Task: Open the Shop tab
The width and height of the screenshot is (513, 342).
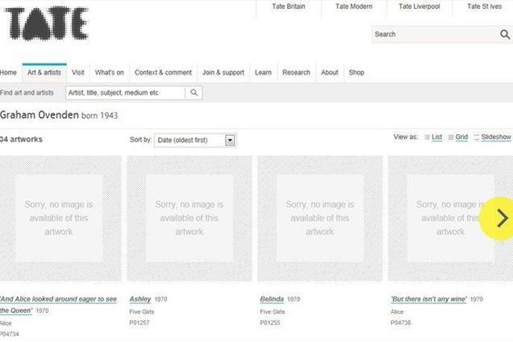Action: (x=356, y=72)
